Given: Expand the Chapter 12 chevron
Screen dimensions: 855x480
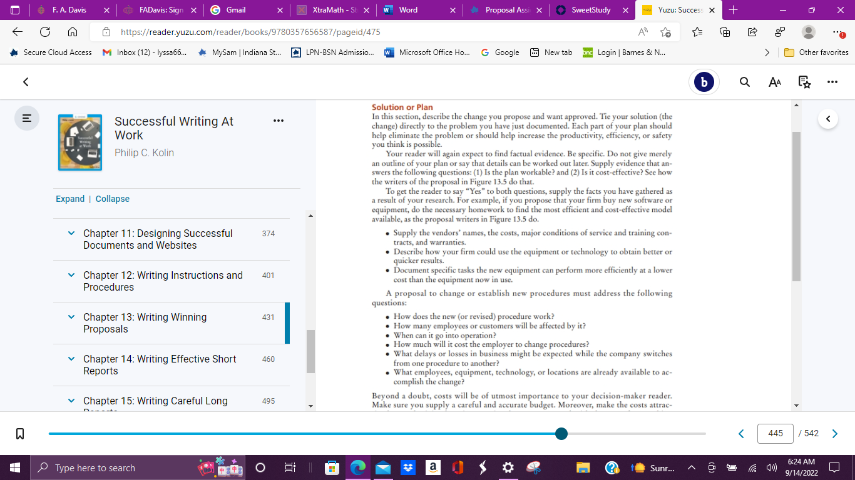Looking at the screenshot, I should point(71,275).
